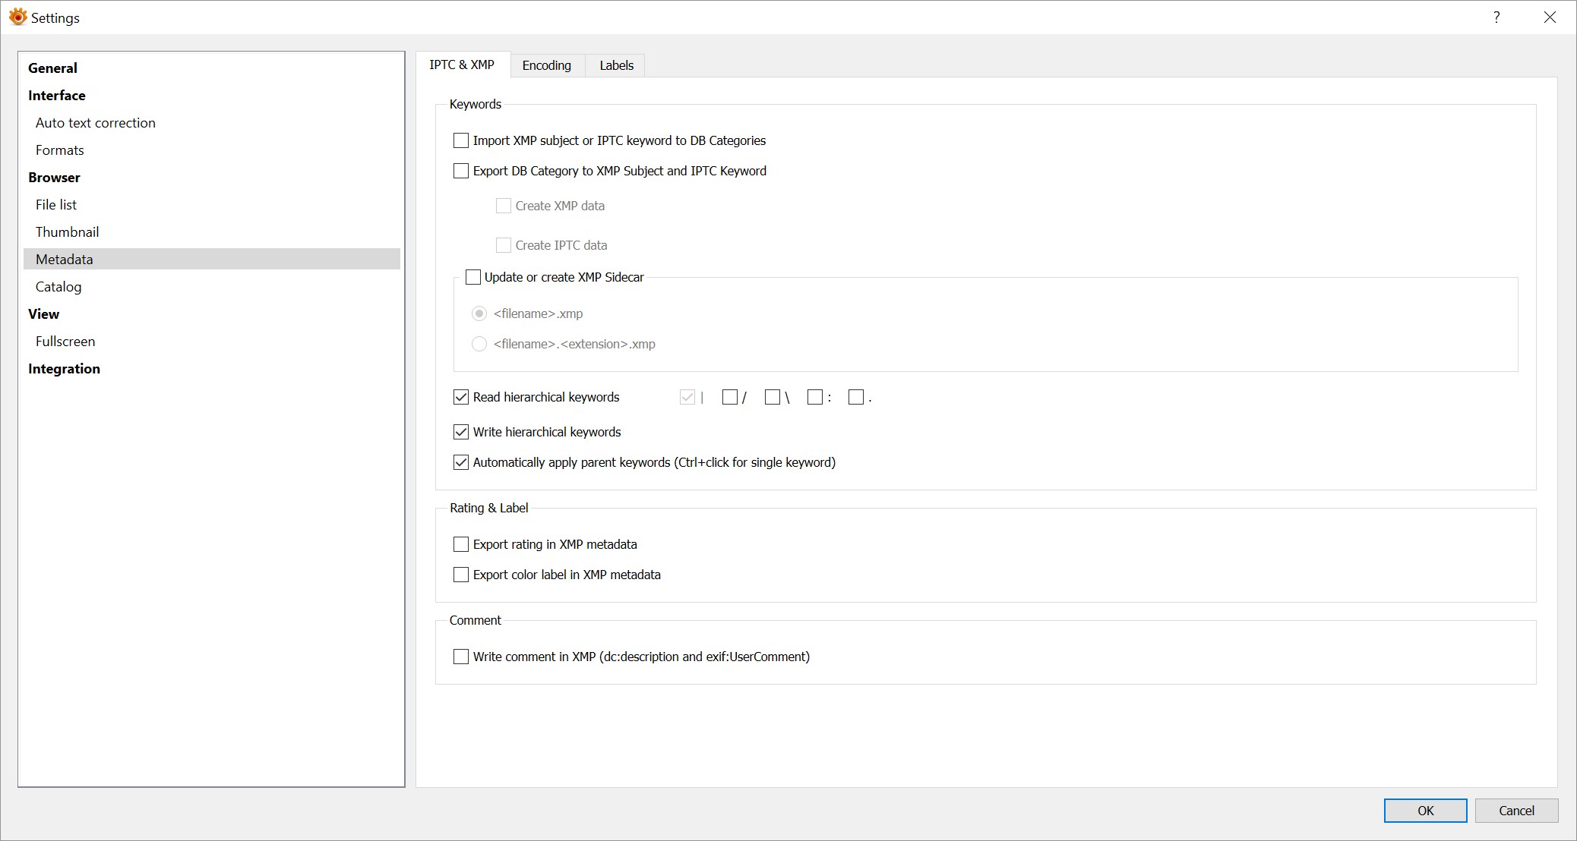The image size is (1577, 841).
Task: Uncheck Read hierarchical keywords
Action: (461, 397)
